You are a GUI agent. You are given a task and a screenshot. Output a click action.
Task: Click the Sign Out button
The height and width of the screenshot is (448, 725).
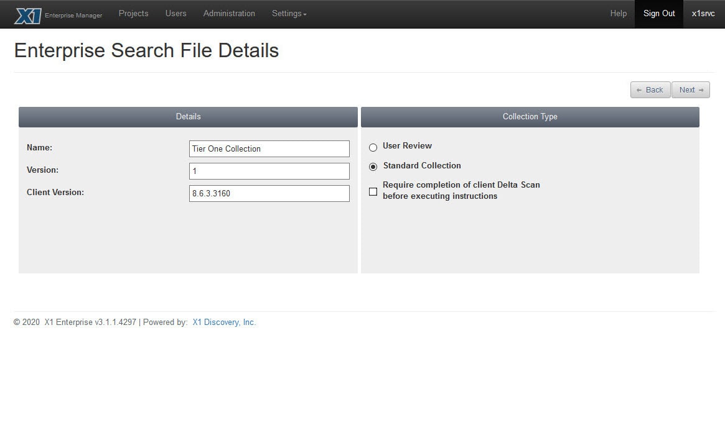658,14
